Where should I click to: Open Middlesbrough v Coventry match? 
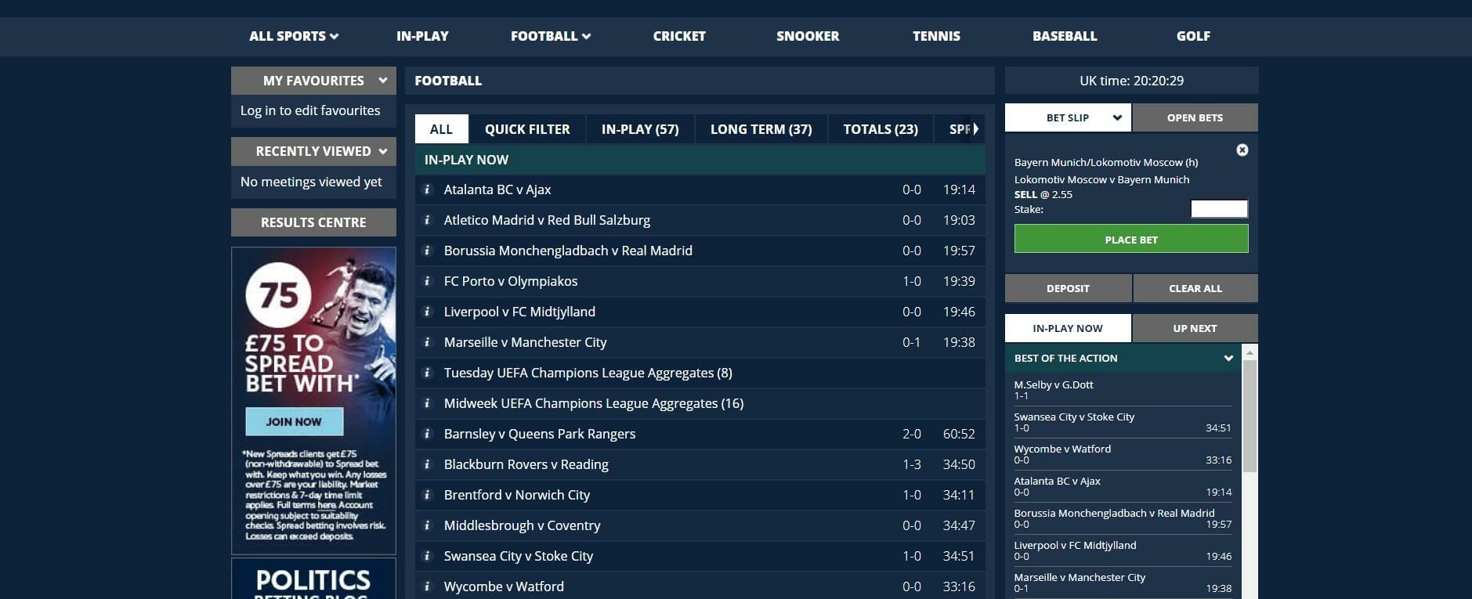[522, 525]
